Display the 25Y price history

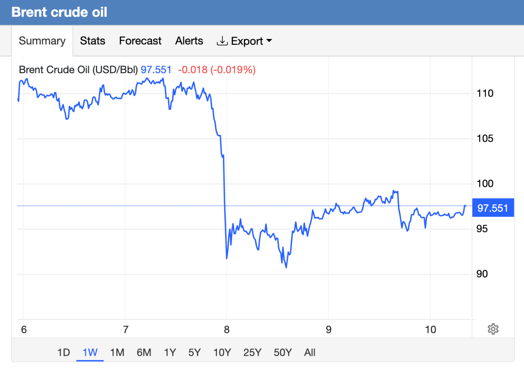click(252, 352)
